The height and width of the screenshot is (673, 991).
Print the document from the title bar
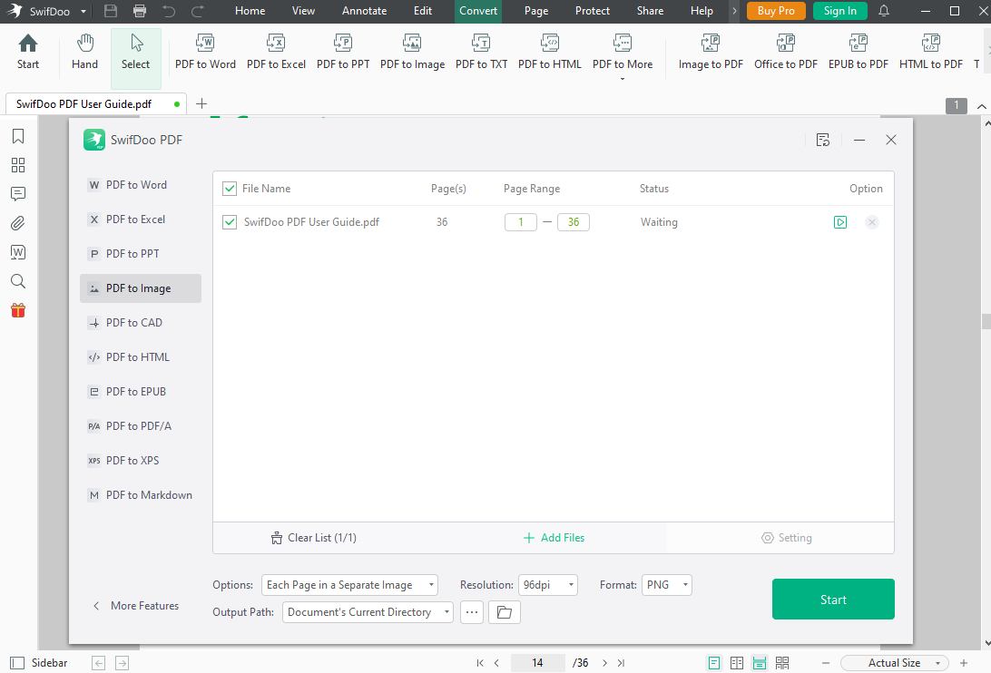(140, 11)
